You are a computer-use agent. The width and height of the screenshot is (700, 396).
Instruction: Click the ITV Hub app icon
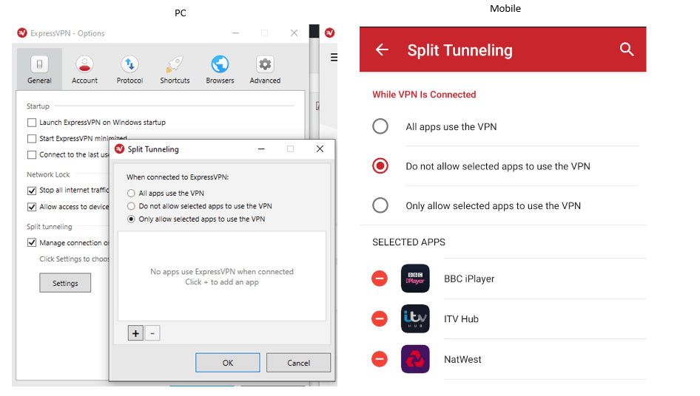pyautogui.click(x=415, y=319)
